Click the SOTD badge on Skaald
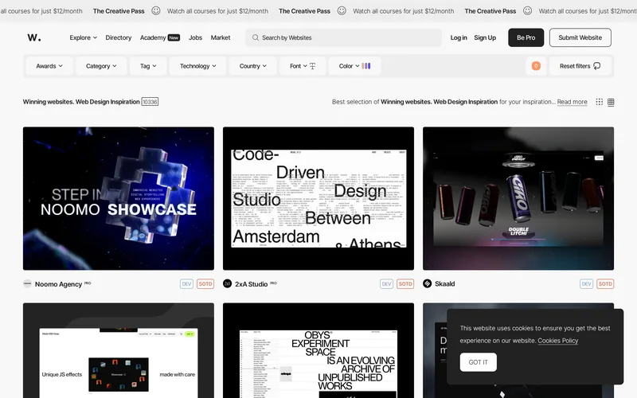This screenshot has height=398, width=637. (605, 284)
